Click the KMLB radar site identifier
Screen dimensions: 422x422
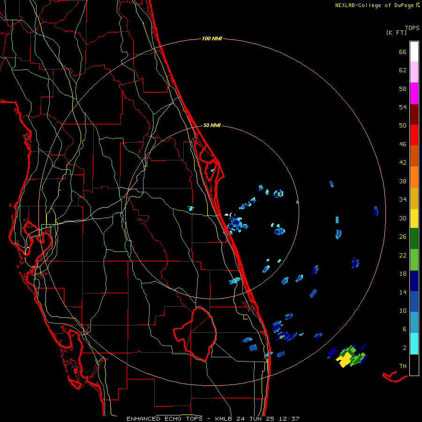click(x=225, y=419)
